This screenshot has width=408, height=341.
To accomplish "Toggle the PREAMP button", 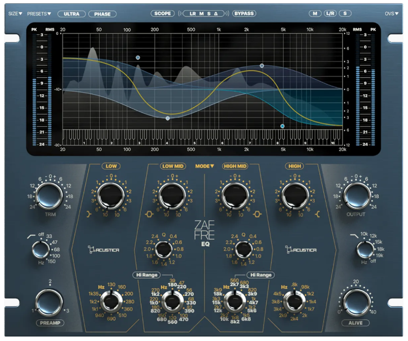I will [50, 323].
